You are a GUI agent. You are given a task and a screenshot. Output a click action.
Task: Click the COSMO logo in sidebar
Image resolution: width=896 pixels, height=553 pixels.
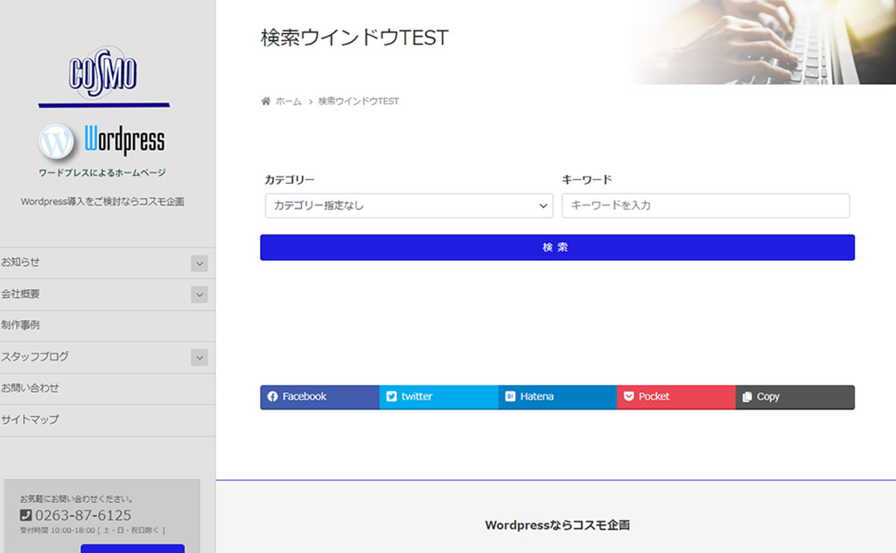[103, 73]
